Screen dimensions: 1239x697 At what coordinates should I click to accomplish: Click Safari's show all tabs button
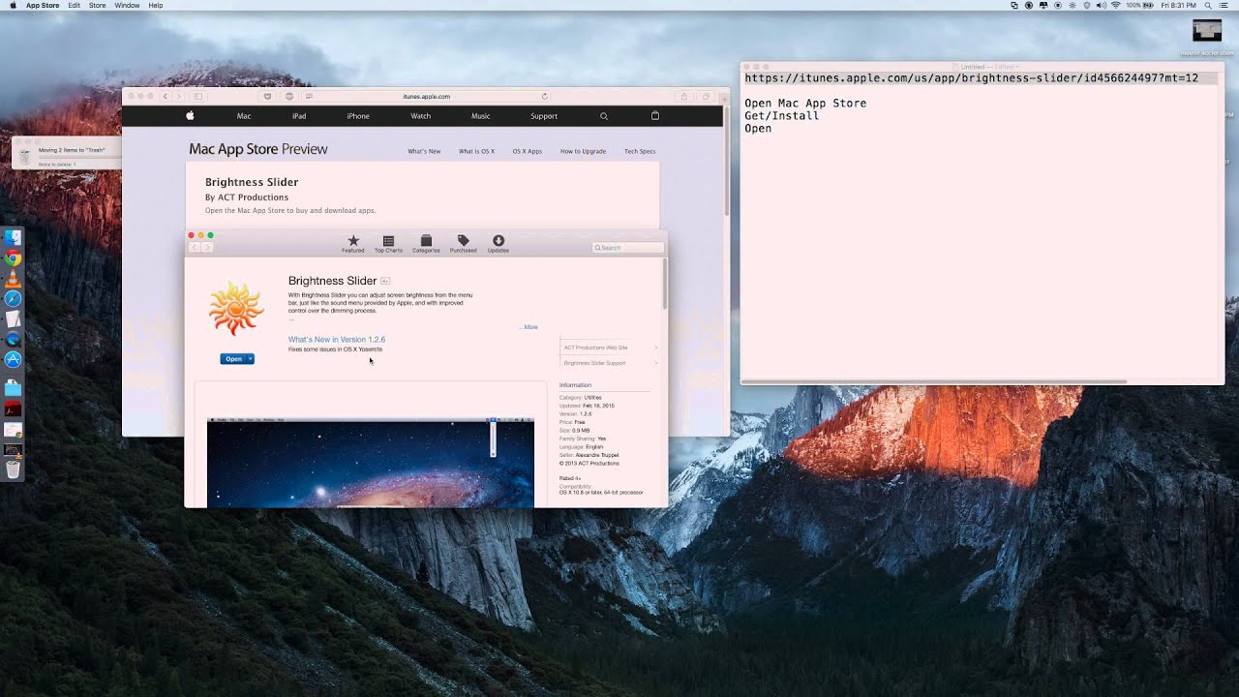[x=706, y=96]
